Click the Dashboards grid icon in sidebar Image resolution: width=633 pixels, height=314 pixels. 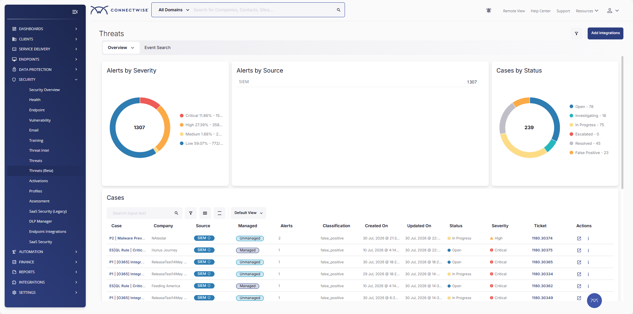click(14, 29)
